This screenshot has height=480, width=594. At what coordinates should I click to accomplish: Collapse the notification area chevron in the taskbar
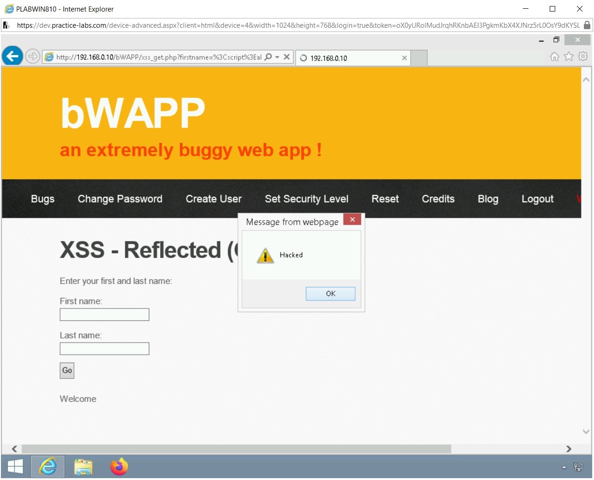pos(564,467)
